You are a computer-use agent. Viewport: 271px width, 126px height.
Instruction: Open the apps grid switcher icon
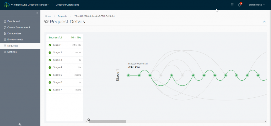pyautogui.click(x=232, y=5)
